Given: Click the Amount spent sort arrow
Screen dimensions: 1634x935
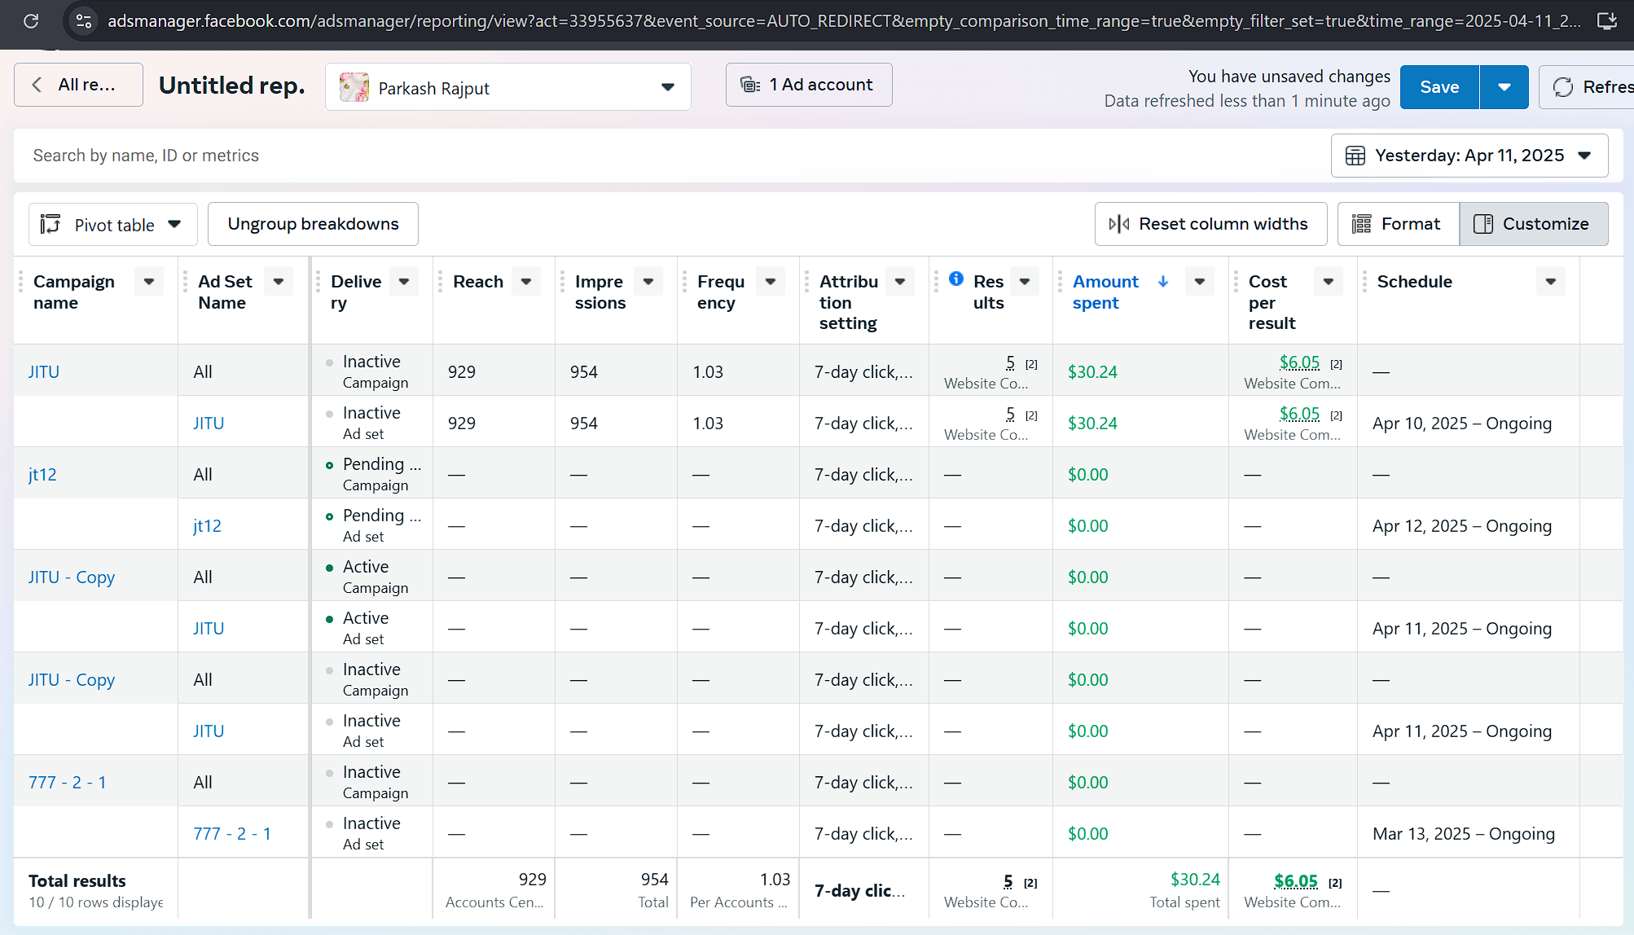Looking at the screenshot, I should (1163, 282).
